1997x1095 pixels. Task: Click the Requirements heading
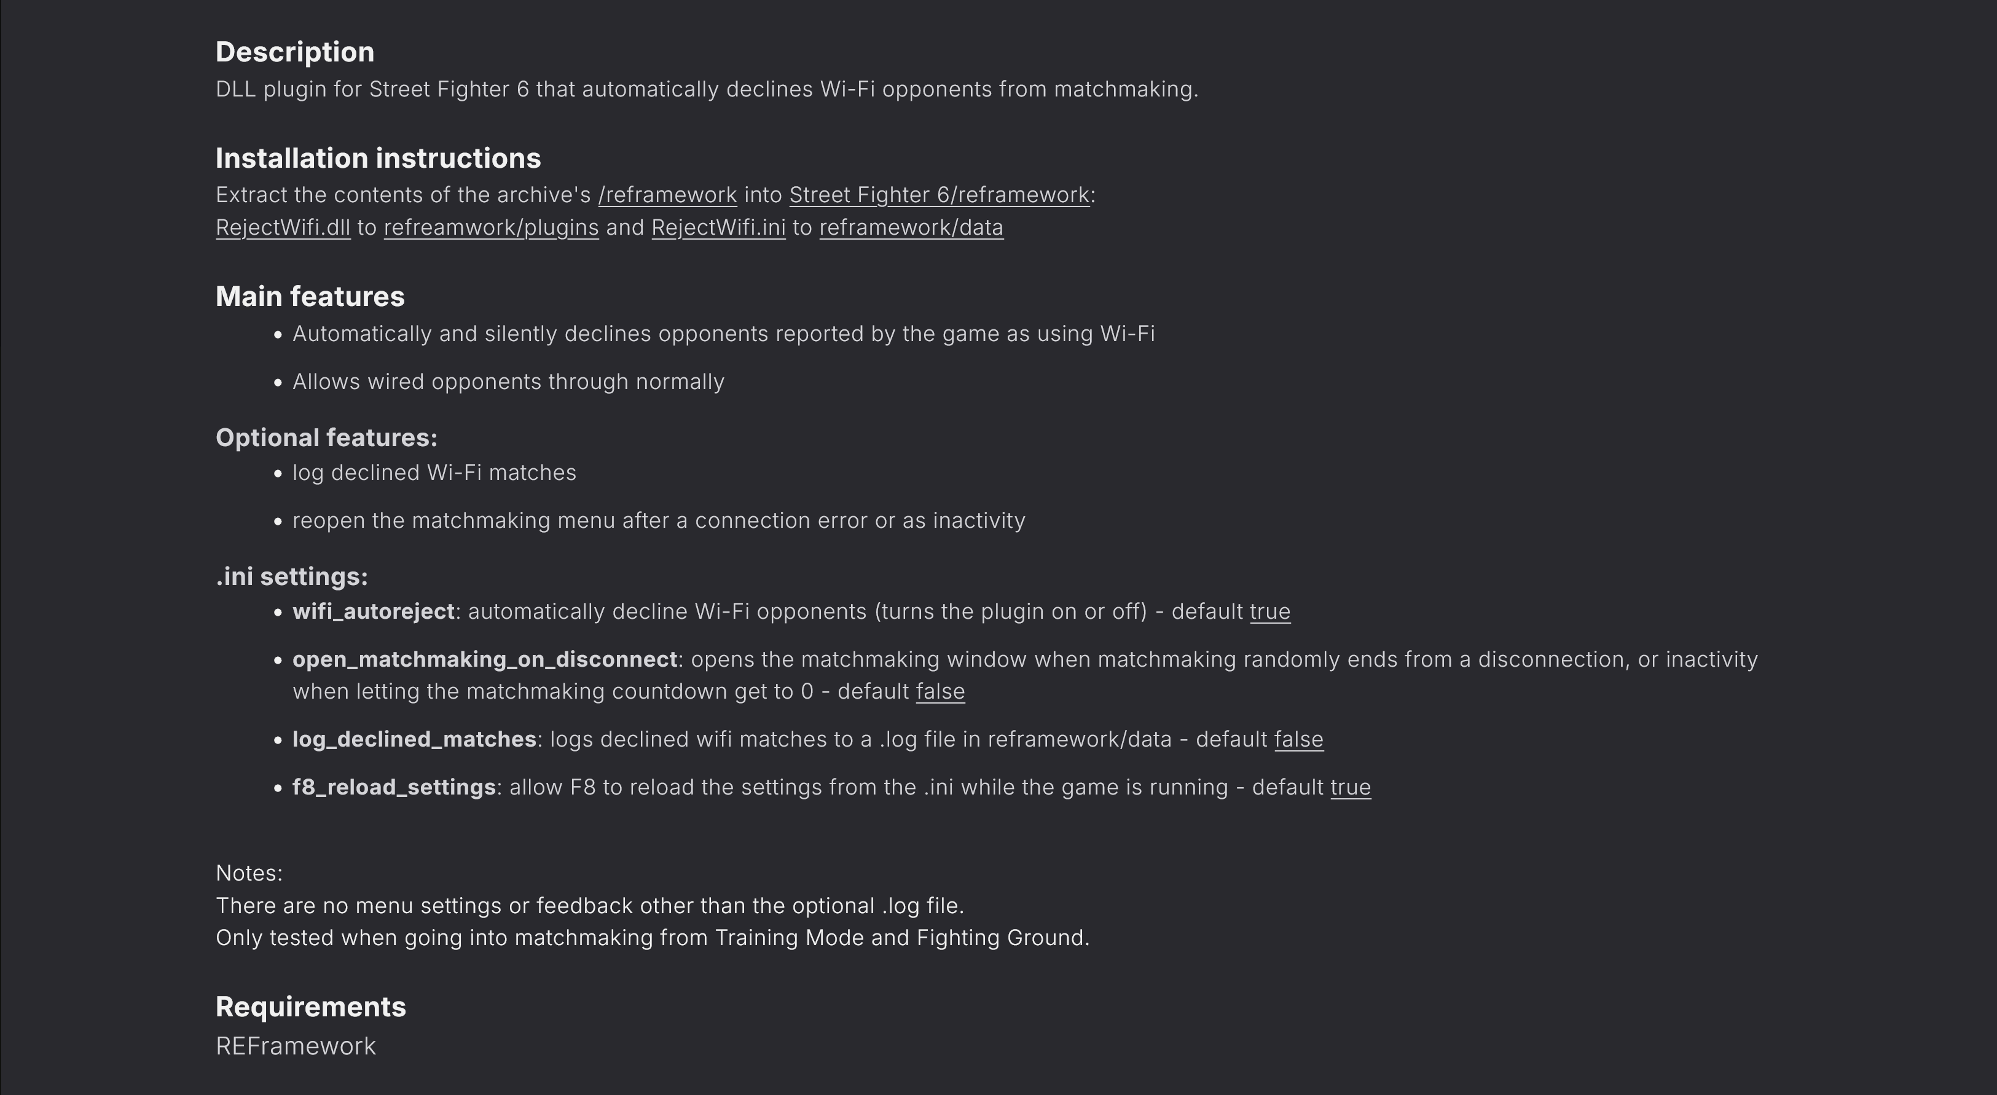(x=311, y=1007)
